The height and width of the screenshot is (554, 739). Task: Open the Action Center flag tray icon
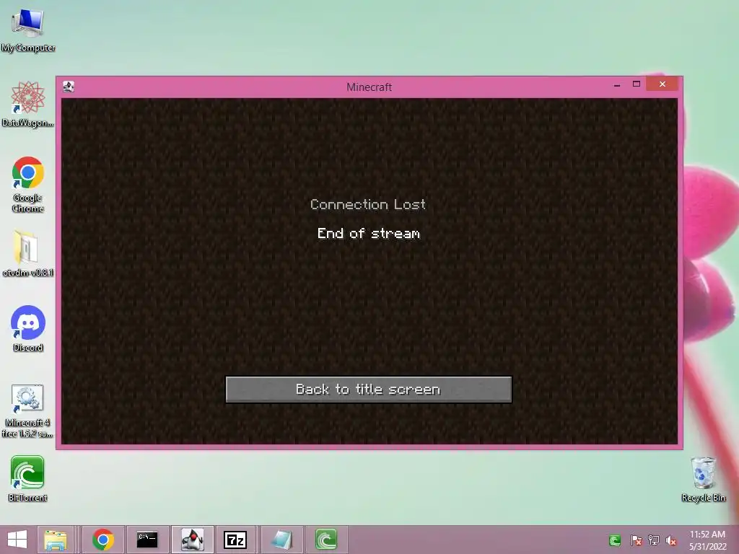tap(636, 540)
